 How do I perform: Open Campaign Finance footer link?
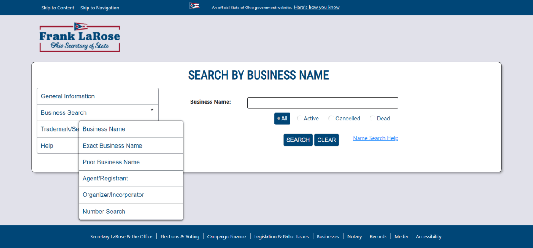(227, 236)
